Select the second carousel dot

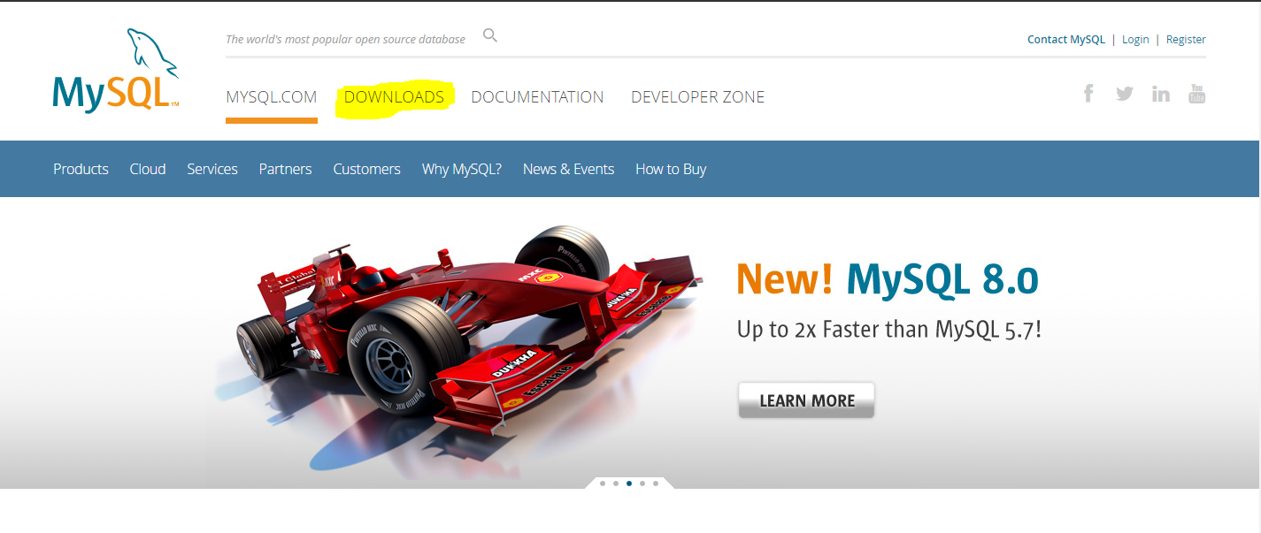(616, 484)
